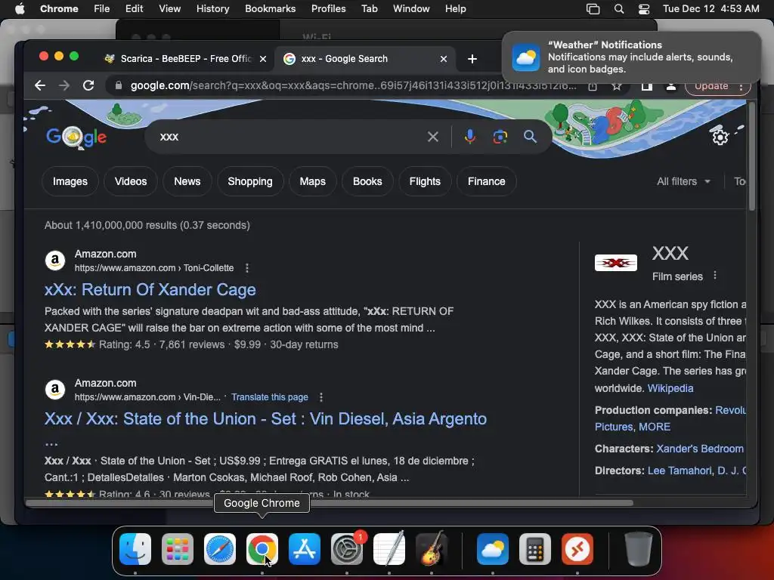Open more options for first Amazon result
Screen dimensions: 774x580
[247, 268]
